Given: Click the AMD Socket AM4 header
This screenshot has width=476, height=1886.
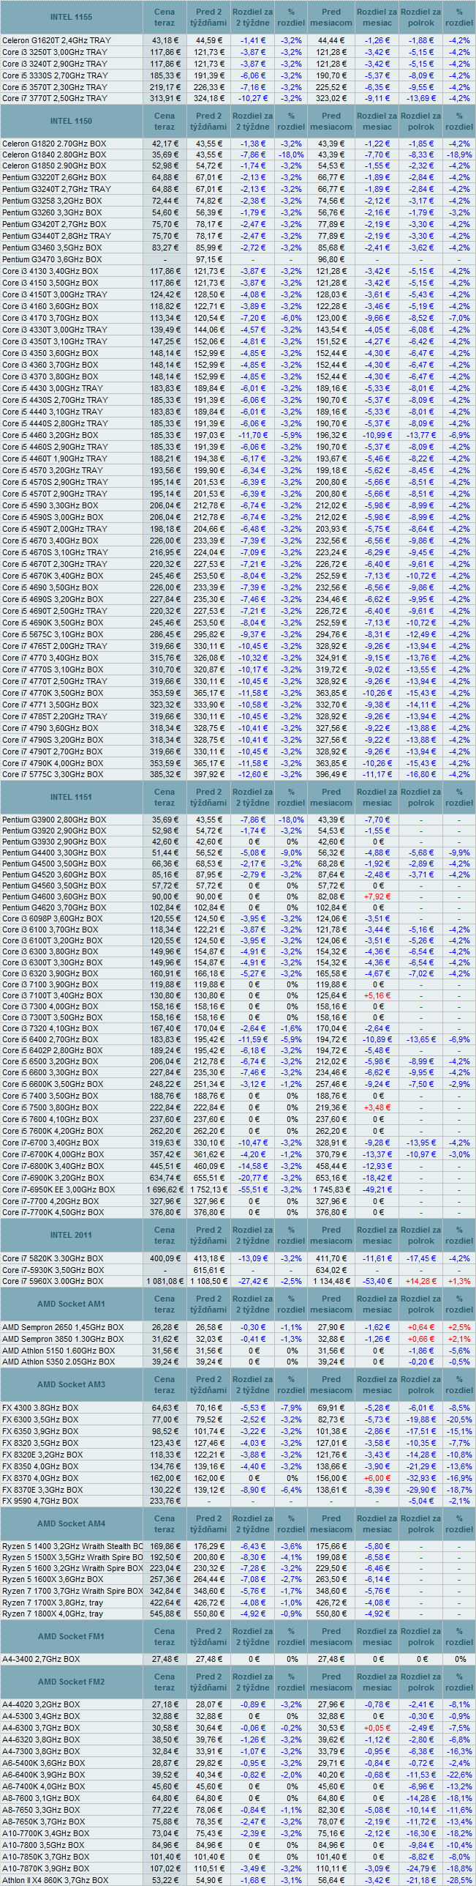Looking at the screenshot, I should (x=72, y=1523).
